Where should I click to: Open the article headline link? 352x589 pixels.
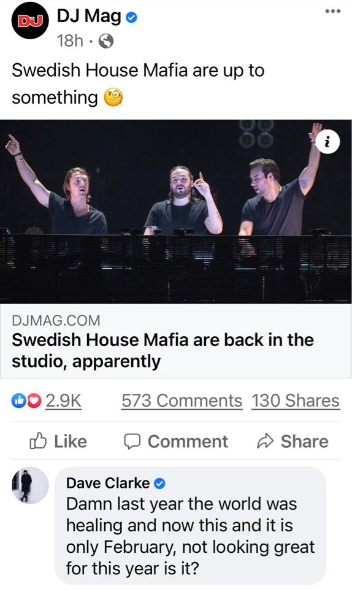[x=163, y=350]
